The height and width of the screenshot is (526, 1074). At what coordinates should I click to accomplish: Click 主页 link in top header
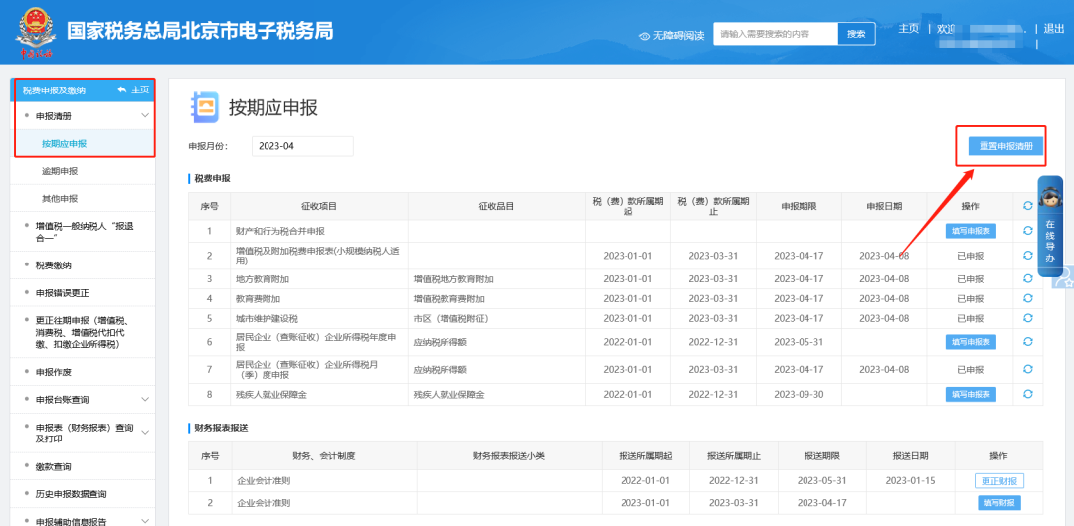click(x=908, y=29)
